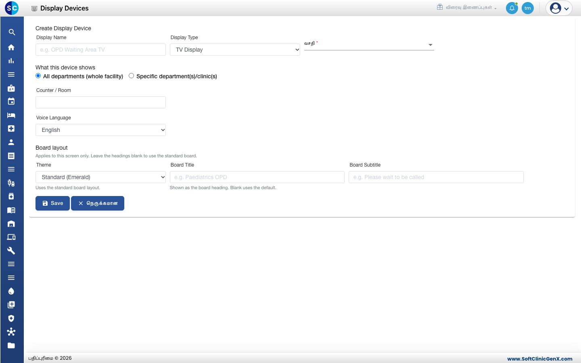The height and width of the screenshot is (363, 581).
Task: Click the www.SoftClinicGenX.com footer link
Action: tap(539, 359)
